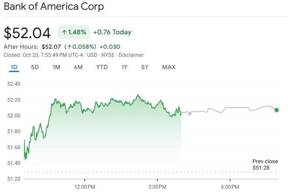Click the 52.40 price axis label
The height and width of the screenshot is (195, 288).
click(14, 84)
